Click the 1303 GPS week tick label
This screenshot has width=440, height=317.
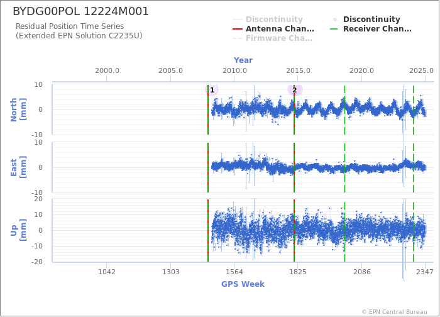tap(170, 272)
